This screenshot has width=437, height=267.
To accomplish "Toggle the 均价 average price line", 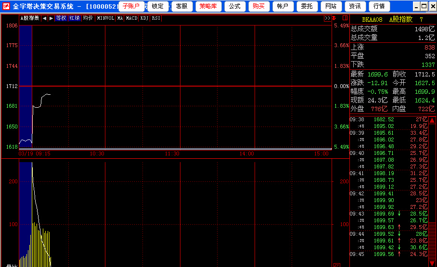I will (x=88, y=18).
